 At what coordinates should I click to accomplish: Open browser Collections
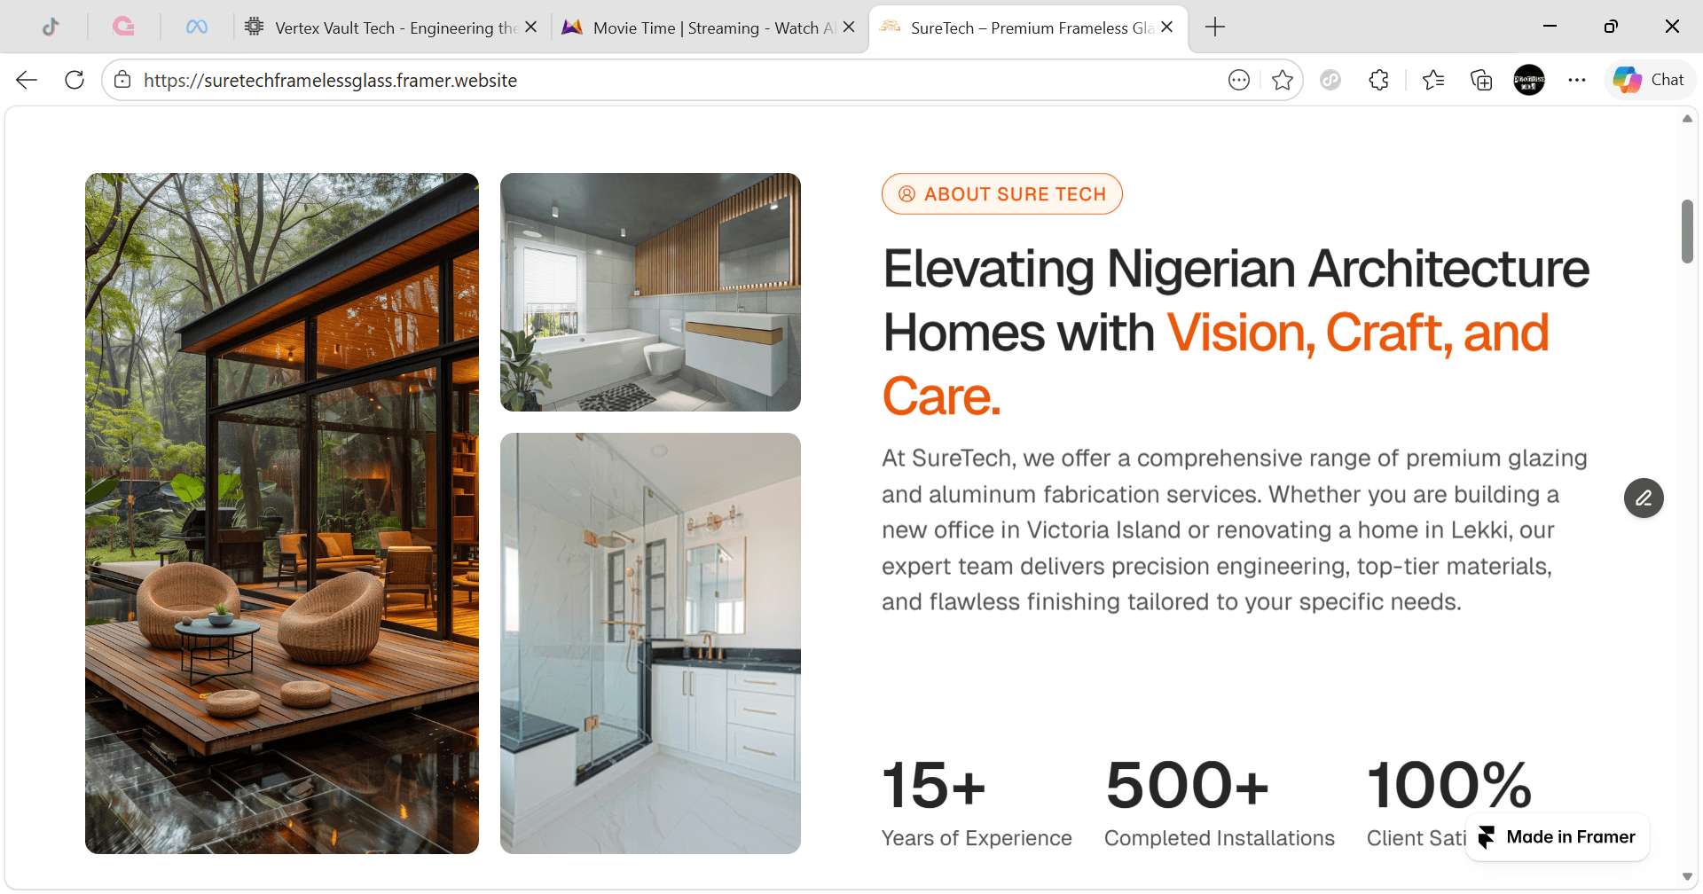[x=1481, y=81]
